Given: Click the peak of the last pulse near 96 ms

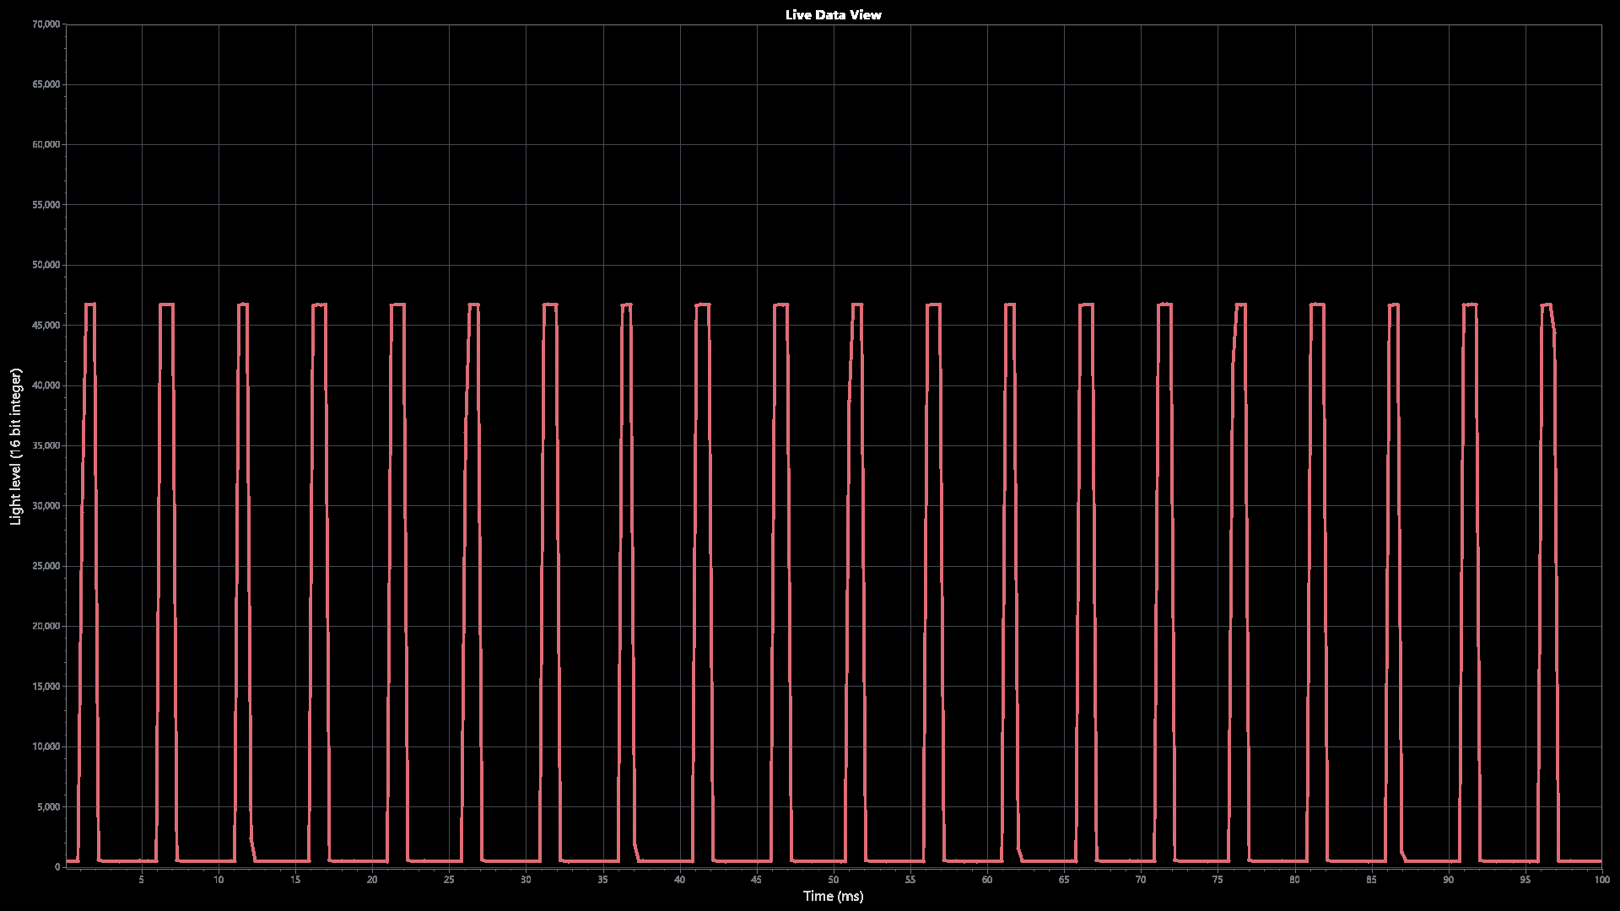Looking at the screenshot, I should (1547, 305).
